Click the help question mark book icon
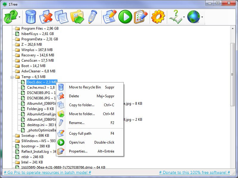 [176, 17]
